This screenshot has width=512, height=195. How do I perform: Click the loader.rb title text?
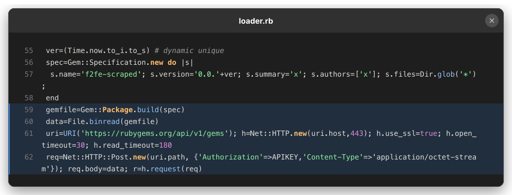(255, 21)
